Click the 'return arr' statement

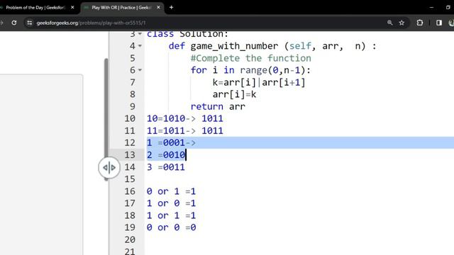218,107
